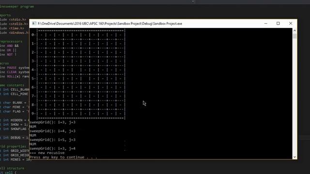
Task: Click console line "sweepGrid(): i=3, j=3"
Action: coord(52,122)
